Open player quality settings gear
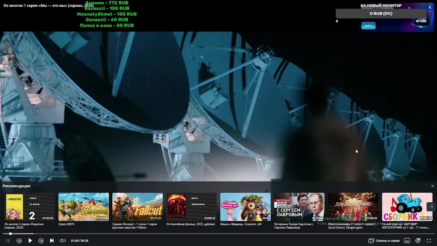The width and height of the screenshot is (437, 246). 418,241
